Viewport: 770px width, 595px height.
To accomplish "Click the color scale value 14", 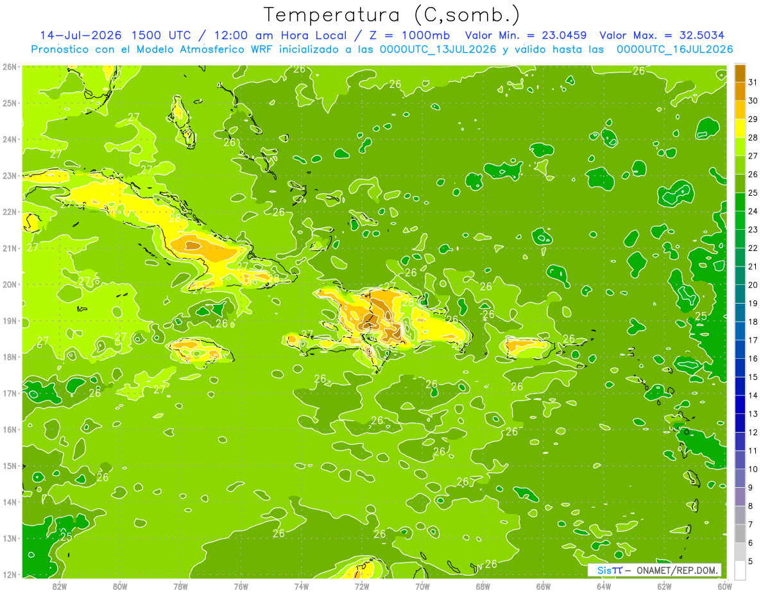I will pos(753,395).
